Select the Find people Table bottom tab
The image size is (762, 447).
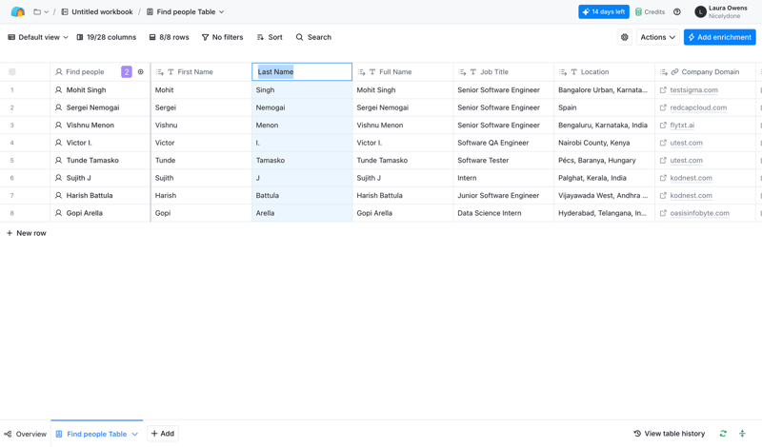coord(95,434)
